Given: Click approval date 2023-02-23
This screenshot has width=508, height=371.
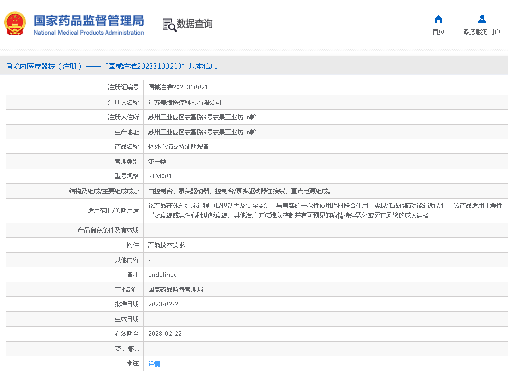Looking at the screenshot, I should coord(164,304).
